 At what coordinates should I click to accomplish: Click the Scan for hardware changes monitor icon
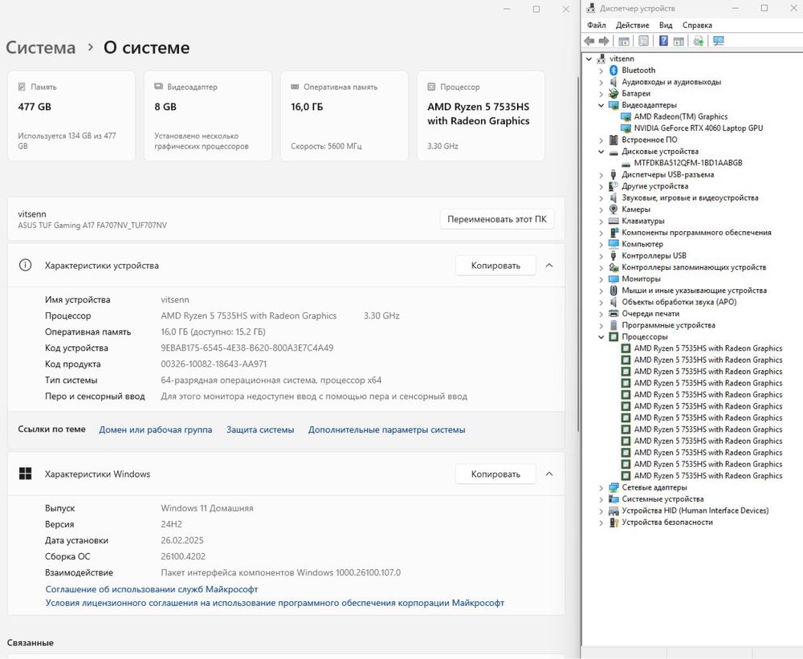(x=719, y=41)
